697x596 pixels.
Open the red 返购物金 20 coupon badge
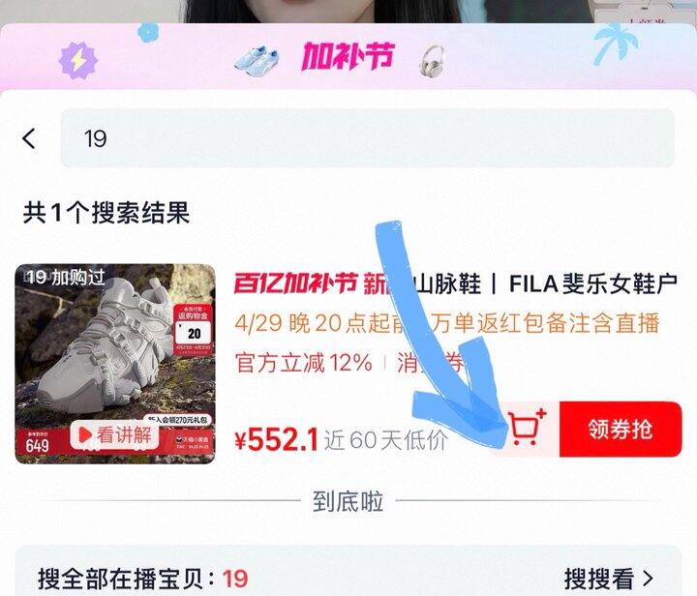[x=193, y=330]
